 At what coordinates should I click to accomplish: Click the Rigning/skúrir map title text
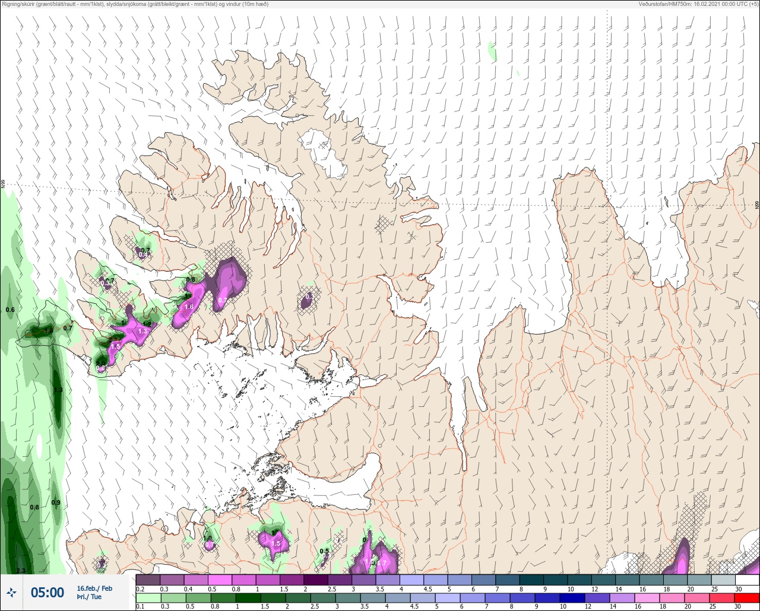coord(135,4)
